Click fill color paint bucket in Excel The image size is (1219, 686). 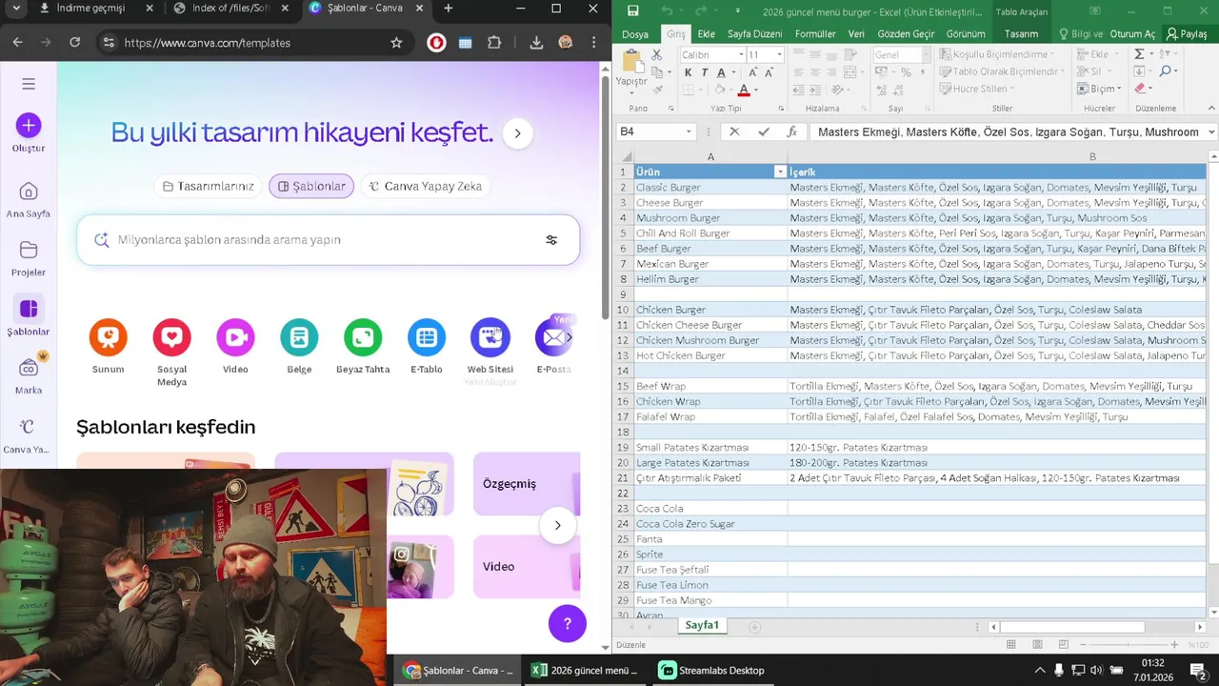[x=719, y=91]
